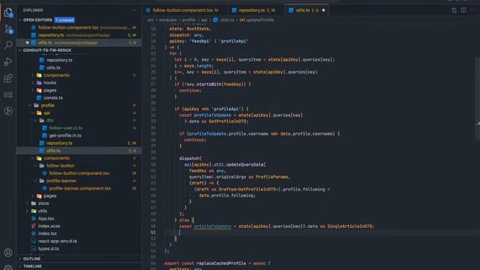This screenshot has width=480, height=270.
Task: Open follow-button.component.tsx from Open Editors list
Action: point(79,28)
